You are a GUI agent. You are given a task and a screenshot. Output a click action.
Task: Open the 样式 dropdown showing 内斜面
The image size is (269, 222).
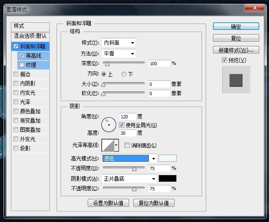click(x=118, y=43)
